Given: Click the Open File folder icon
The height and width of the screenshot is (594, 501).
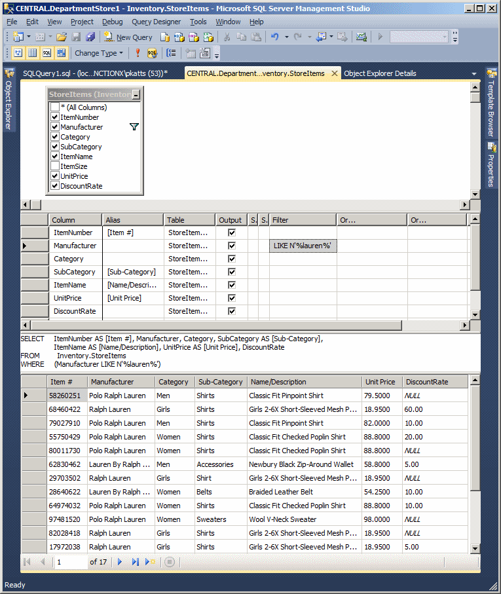Looking at the screenshot, I should pos(62,37).
